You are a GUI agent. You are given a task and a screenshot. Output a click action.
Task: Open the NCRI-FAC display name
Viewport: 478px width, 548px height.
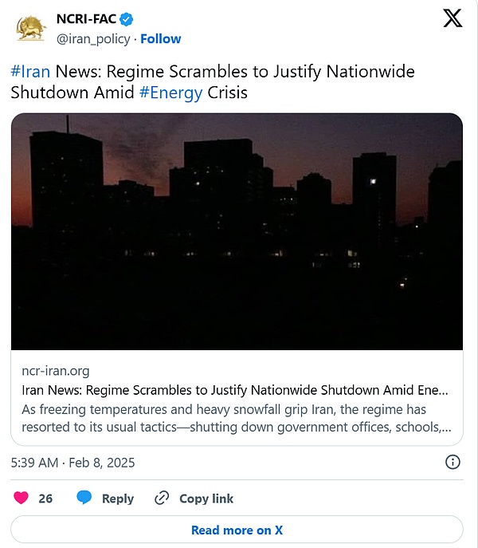pos(80,19)
